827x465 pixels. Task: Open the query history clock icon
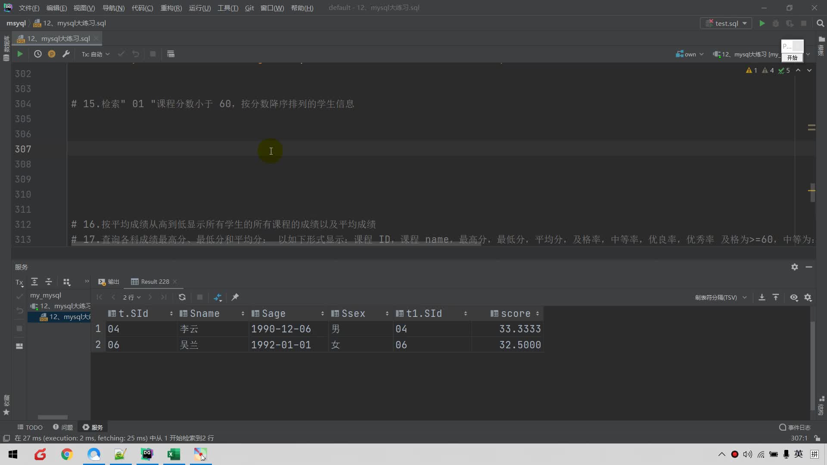click(38, 54)
